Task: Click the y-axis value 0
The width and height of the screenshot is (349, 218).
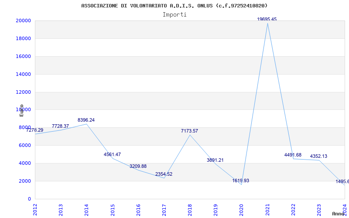Action: 29,199
